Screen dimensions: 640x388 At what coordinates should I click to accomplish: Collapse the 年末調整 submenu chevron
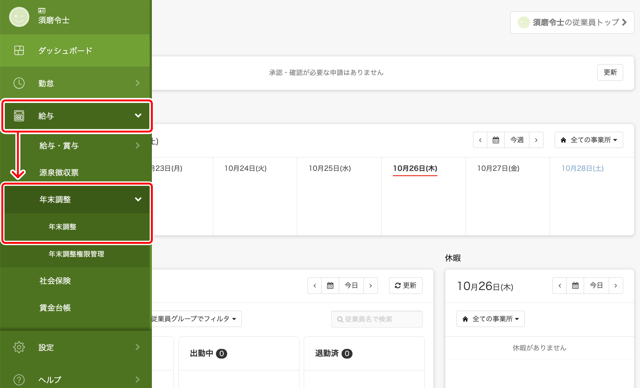point(138,199)
